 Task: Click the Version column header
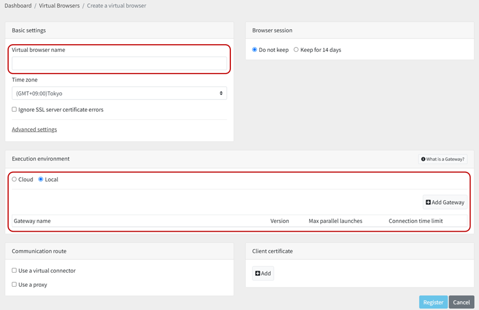(280, 221)
